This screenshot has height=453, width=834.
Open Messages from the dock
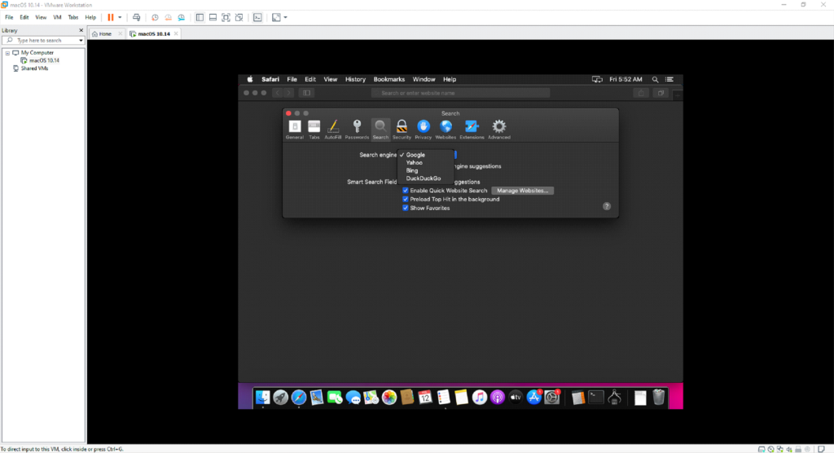click(x=353, y=397)
